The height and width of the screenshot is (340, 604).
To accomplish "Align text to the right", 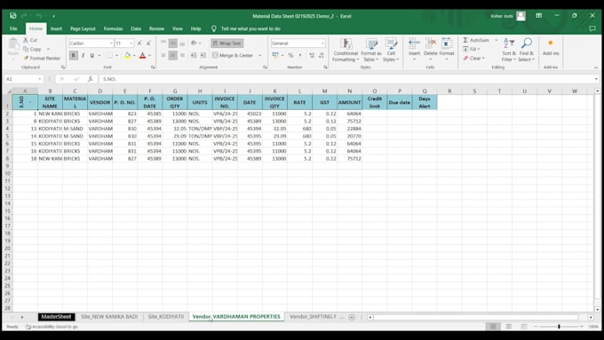I will [182, 55].
